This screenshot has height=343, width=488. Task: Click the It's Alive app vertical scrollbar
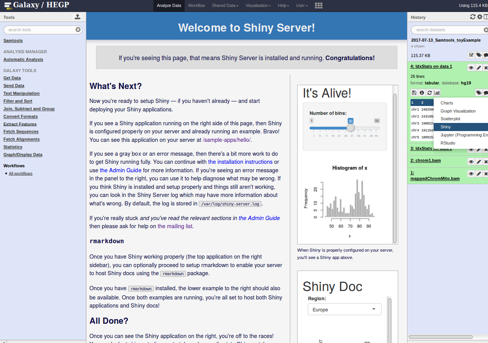tap(395, 168)
